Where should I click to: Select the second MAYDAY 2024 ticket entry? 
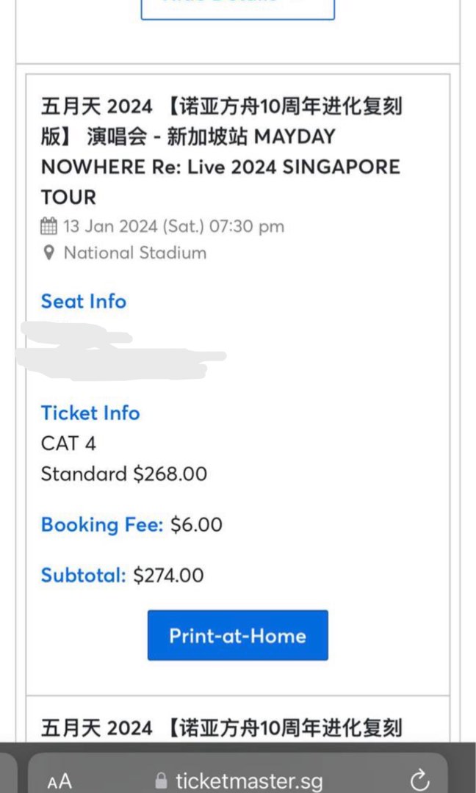tap(220, 727)
